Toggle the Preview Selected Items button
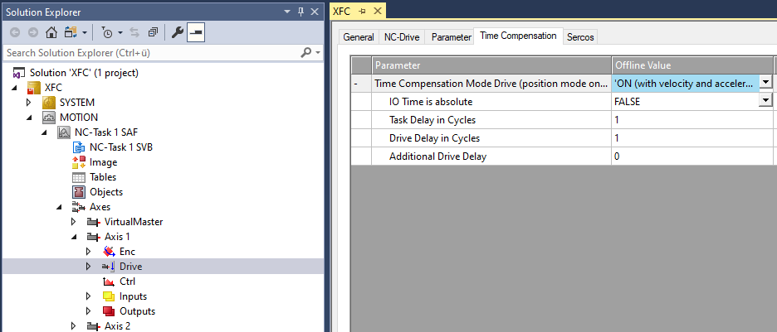Image resolution: width=777 pixels, height=332 pixels. coord(196,32)
